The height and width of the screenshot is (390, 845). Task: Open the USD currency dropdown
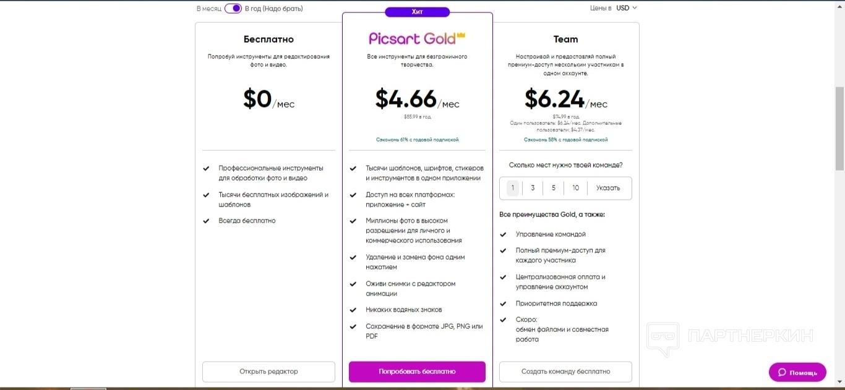pos(626,8)
